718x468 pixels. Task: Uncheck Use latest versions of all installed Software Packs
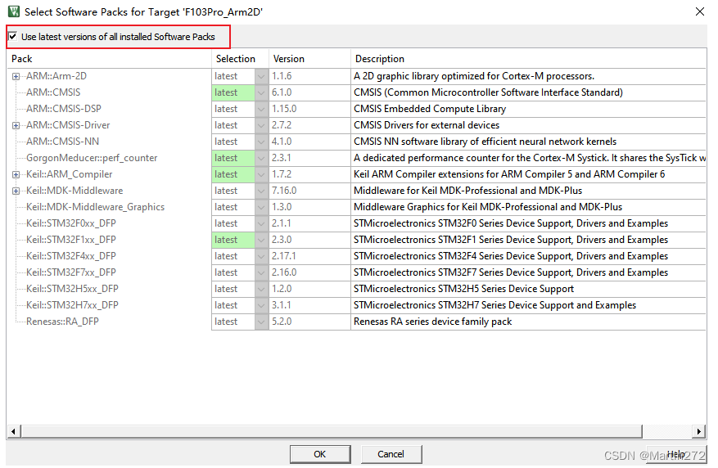click(x=13, y=36)
